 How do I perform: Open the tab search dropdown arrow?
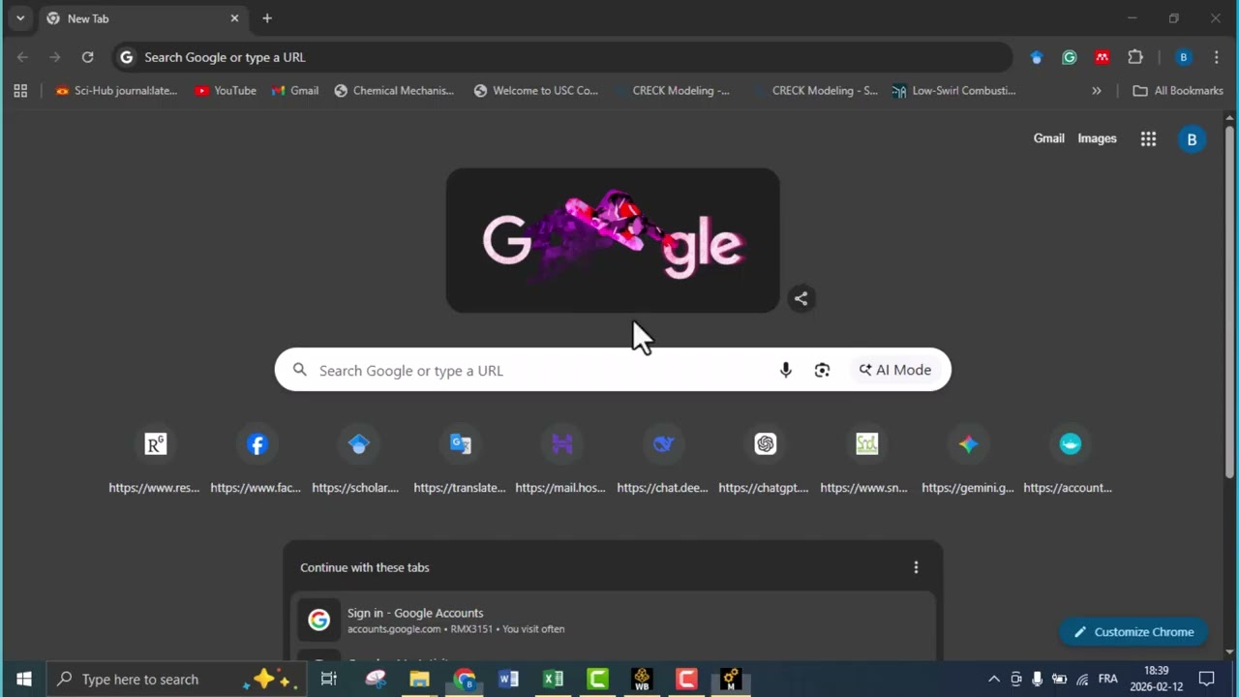(19, 18)
